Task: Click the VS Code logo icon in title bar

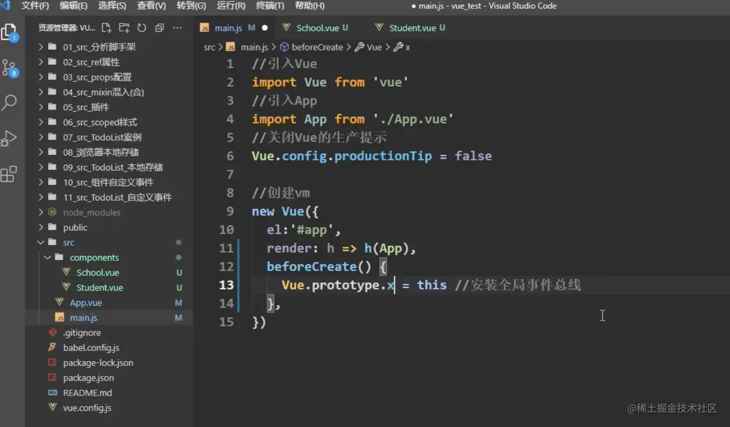Action: (x=5, y=6)
